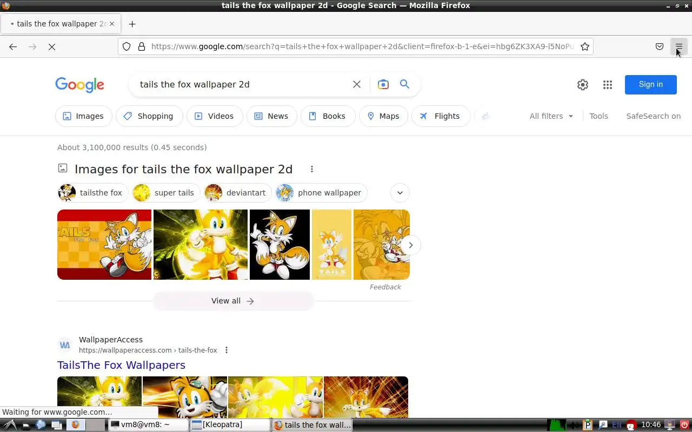
Task: Select the 'tailsthe fox' suggestion chip
Action: point(93,193)
